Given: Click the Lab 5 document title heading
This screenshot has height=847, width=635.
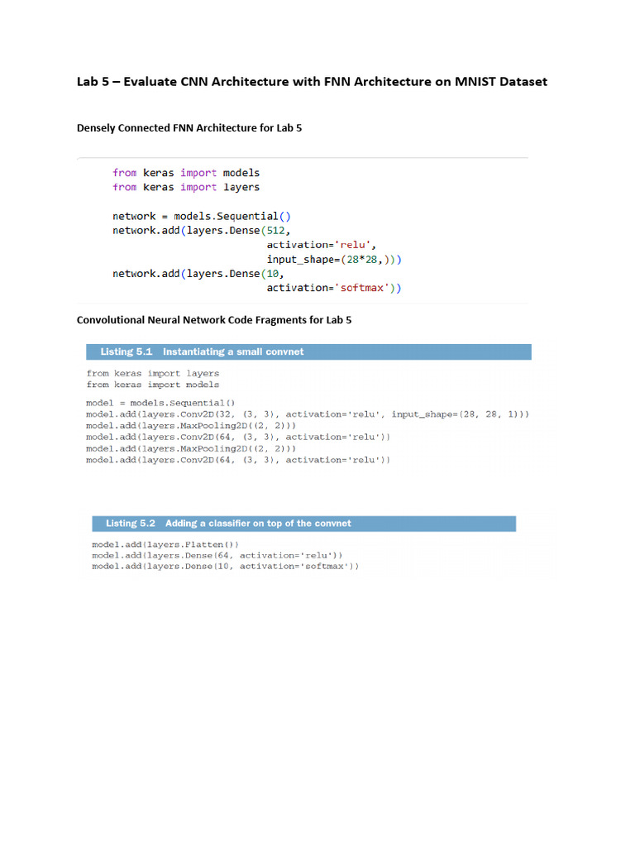Looking at the screenshot, I should (312, 82).
